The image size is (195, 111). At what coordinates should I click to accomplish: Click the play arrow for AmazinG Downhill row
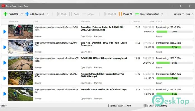[5, 78]
